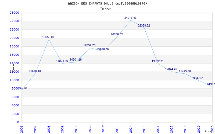Select the 20266.32 data label
215x134 pixels.
tap(117, 35)
